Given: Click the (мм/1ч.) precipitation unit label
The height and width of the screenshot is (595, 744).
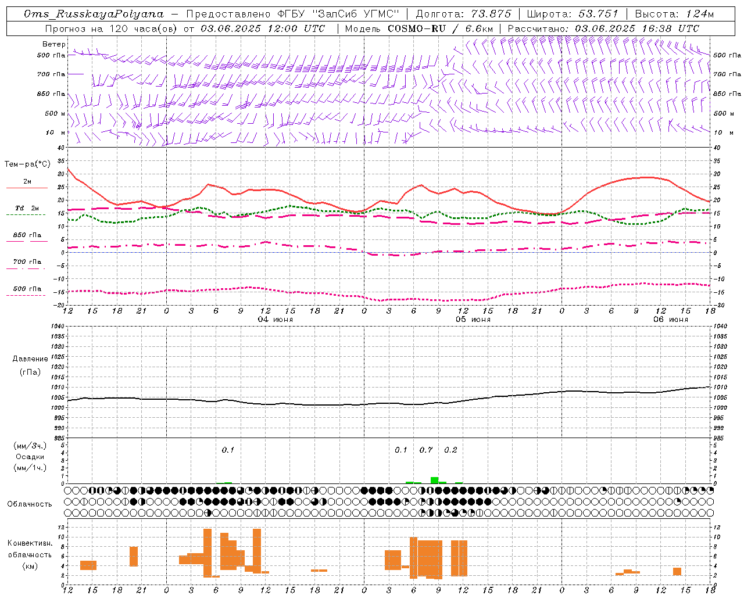Looking at the screenshot, I should click(30, 468).
